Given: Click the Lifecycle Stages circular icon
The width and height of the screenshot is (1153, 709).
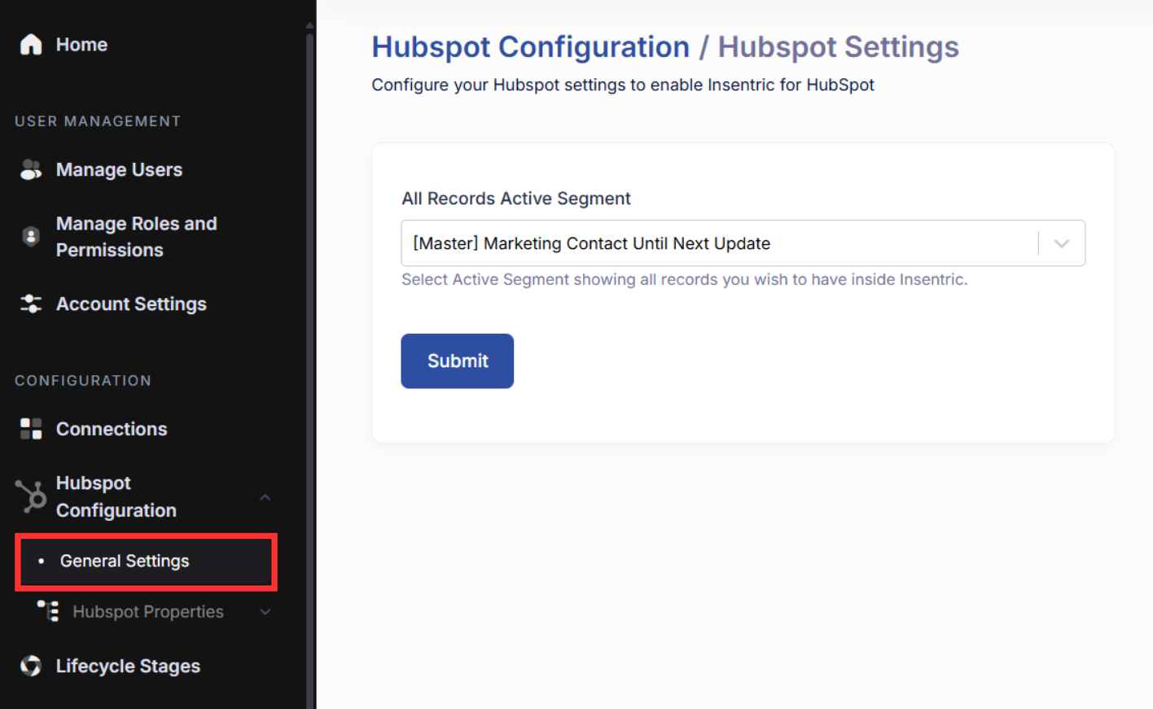Looking at the screenshot, I should tap(31, 666).
